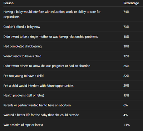Screen dimensions: 143x131
Task: Click 'Having a baby would interfere' reason text
Action: [x=52, y=14]
